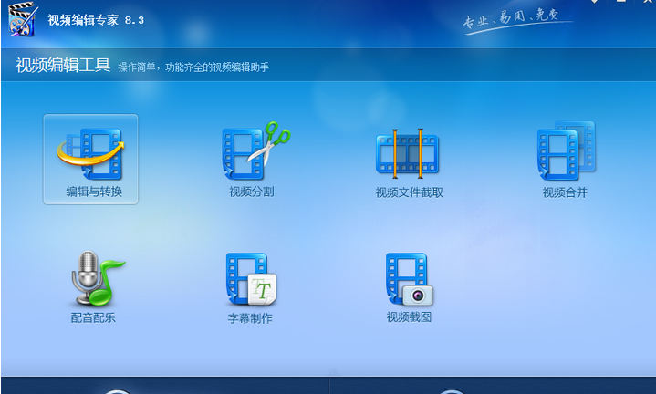Click the 操作简单,功能齐全的视频编辑助手 subtitle
The image size is (656, 394).
(193, 67)
